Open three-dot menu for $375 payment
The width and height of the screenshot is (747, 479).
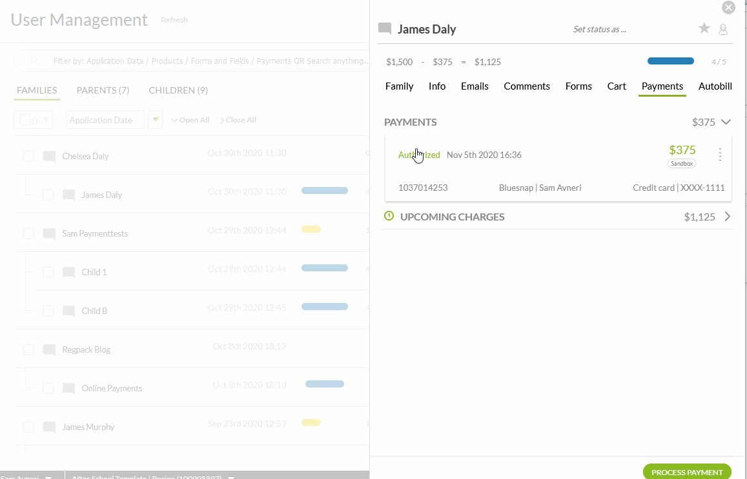[x=720, y=155]
